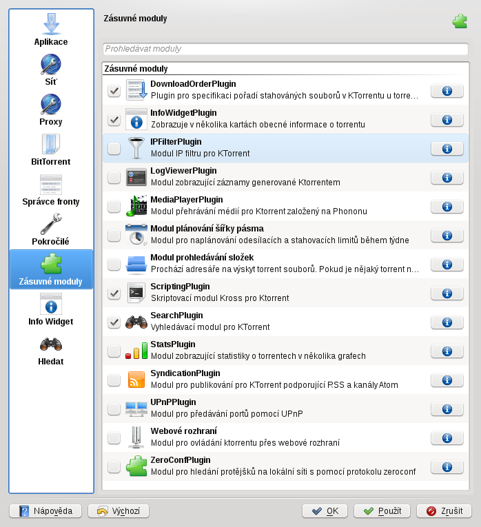Open the Pokročilé advanced settings page
Viewport: 481px width, 527px height.
[x=51, y=229]
